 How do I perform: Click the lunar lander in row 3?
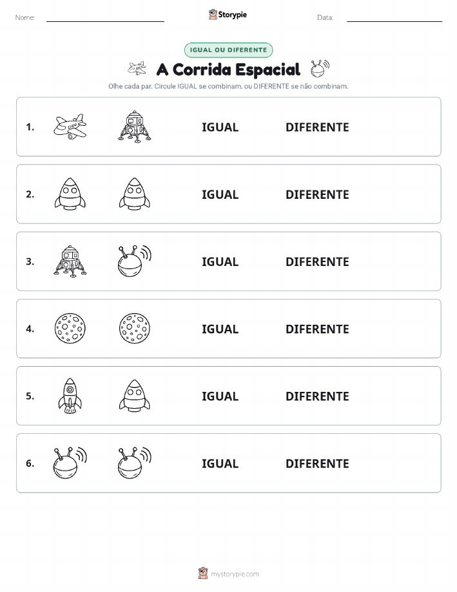(x=70, y=261)
